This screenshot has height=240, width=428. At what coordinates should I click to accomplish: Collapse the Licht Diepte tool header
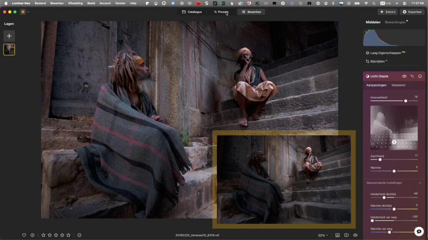379,76
